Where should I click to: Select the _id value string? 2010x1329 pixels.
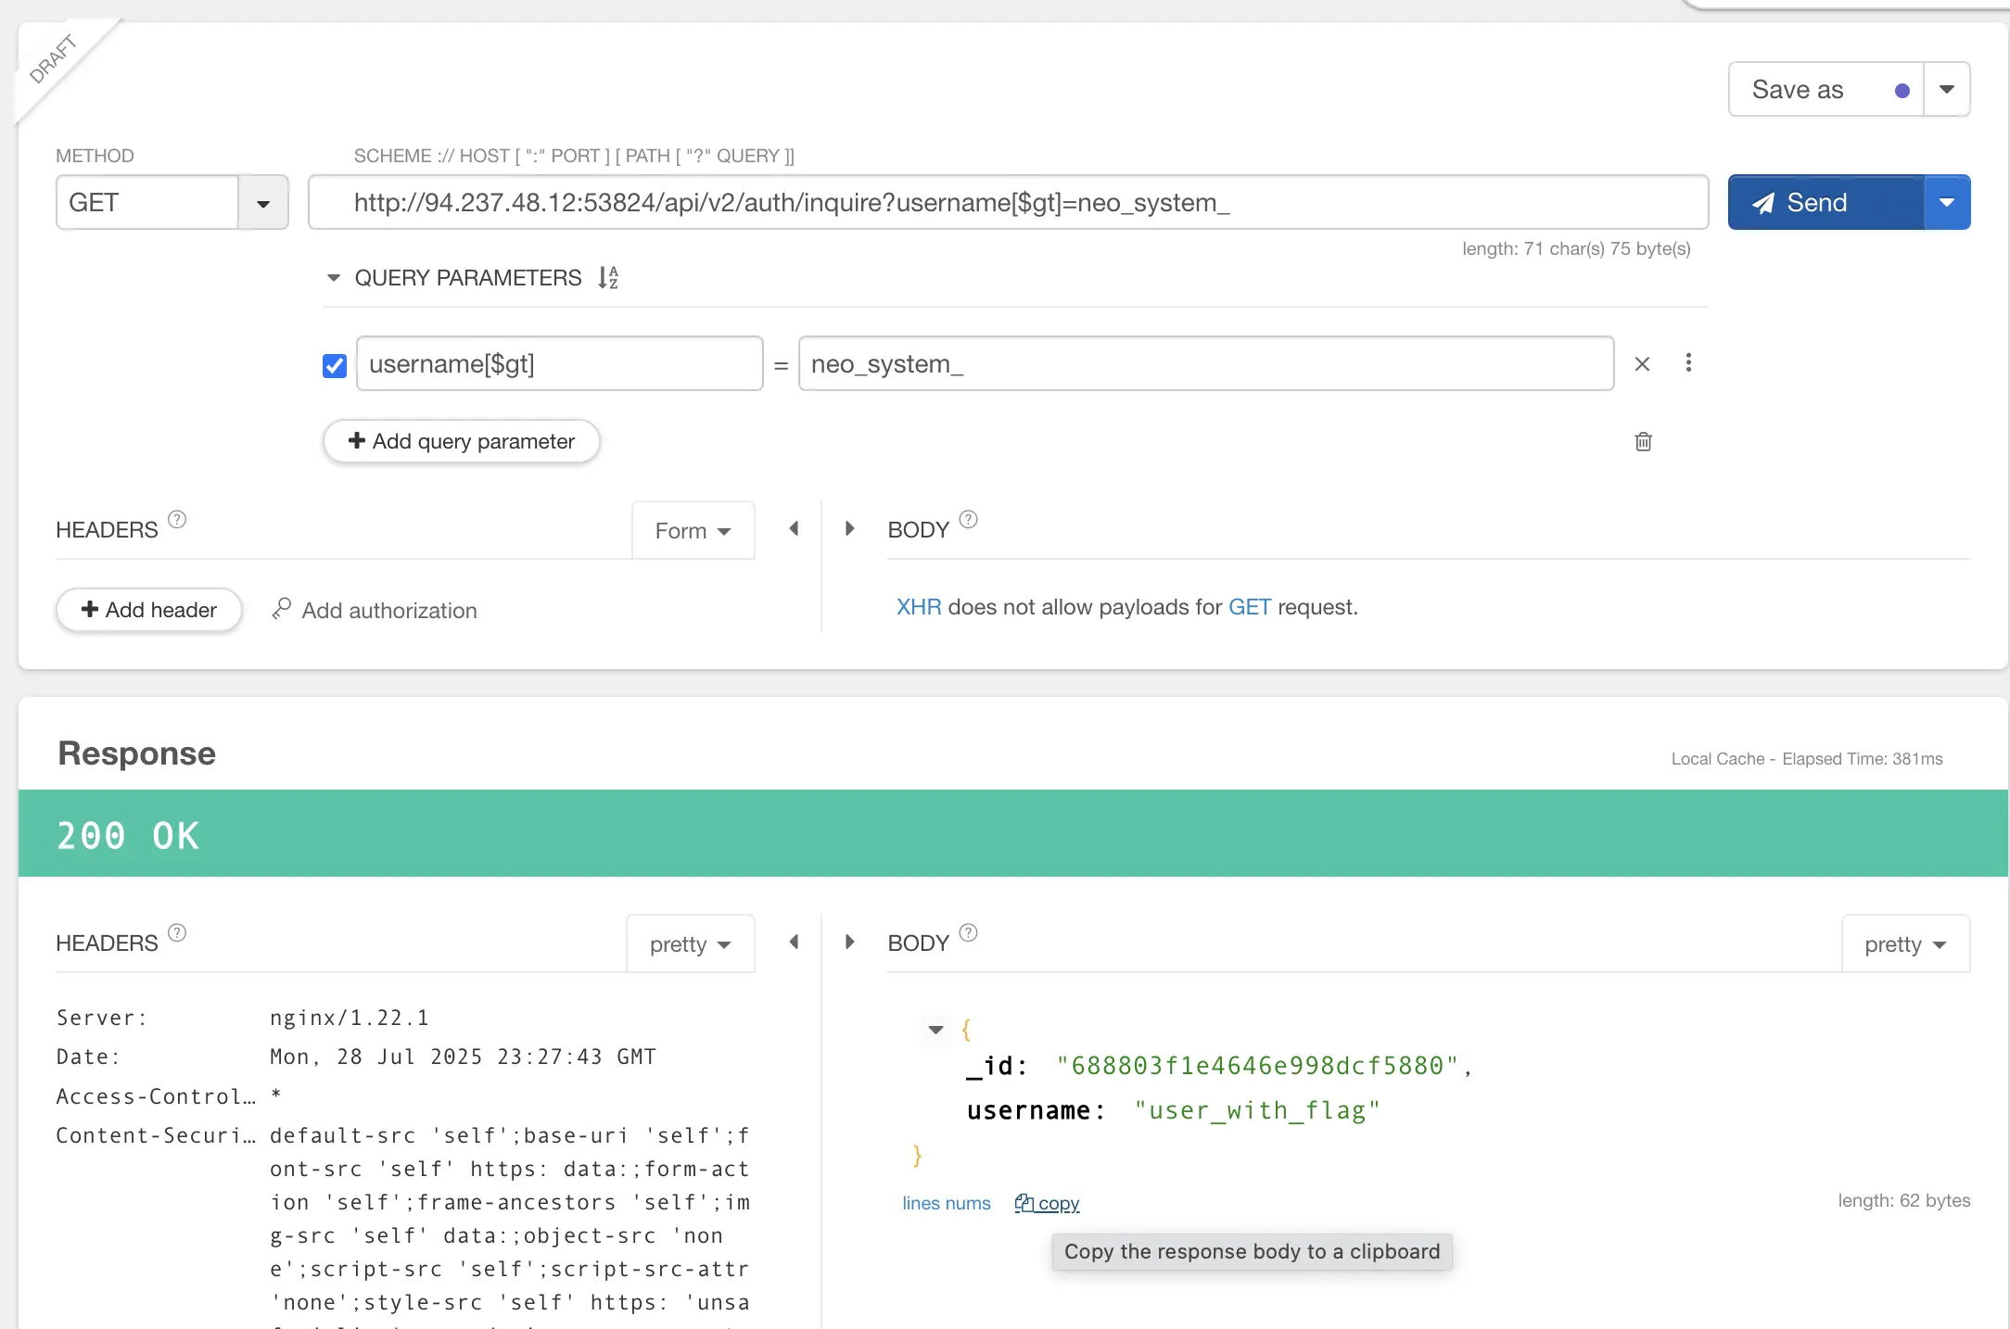coord(1258,1066)
